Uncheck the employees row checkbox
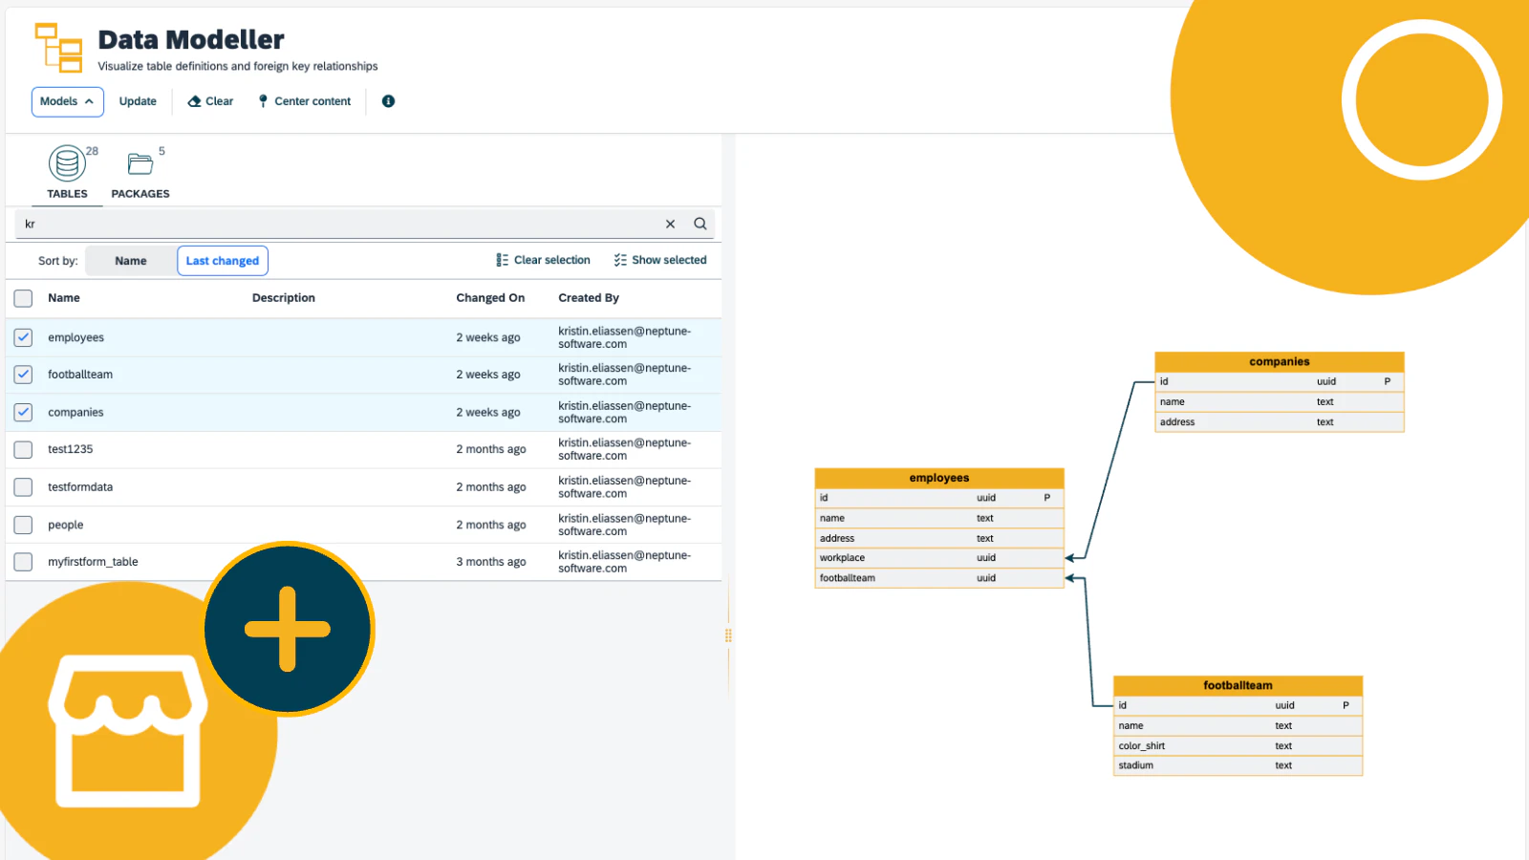The width and height of the screenshot is (1529, 860). coord(23,337)
